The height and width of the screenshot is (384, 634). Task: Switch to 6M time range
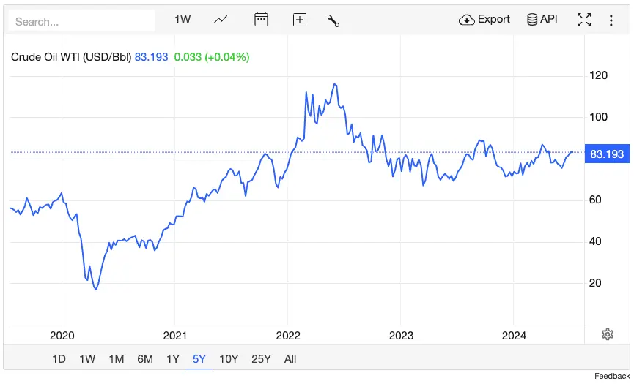pos(144,358)
